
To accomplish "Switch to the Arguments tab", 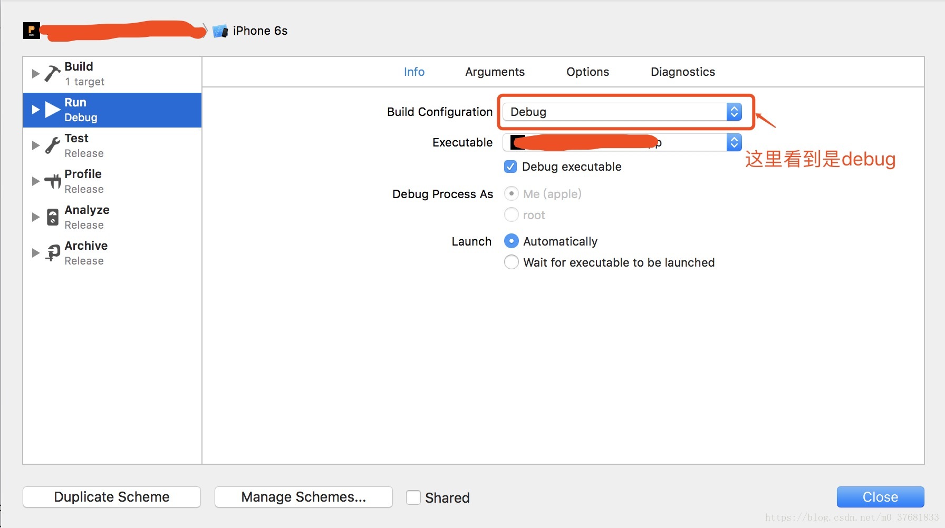I will (x=495, y=72).
